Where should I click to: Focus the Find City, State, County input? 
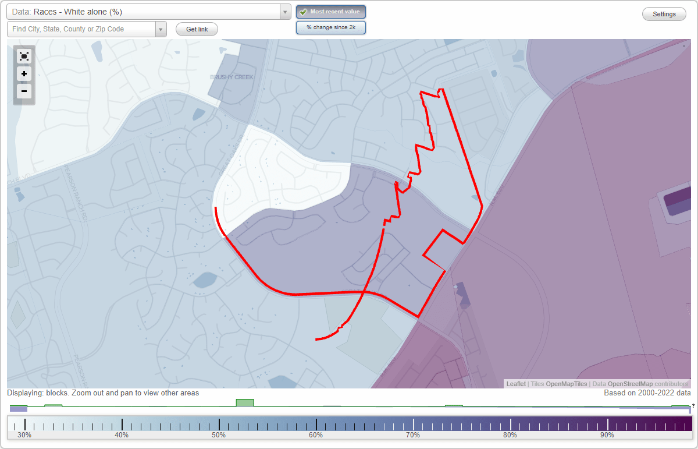click(x=81, y=29)
